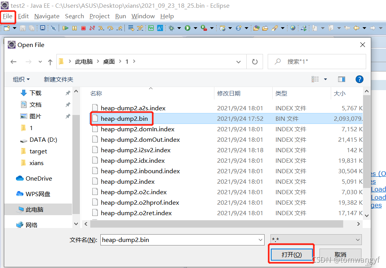Click the Save icon in the Eclipse toolbar
The height and width of the screenshot is (268, 386).
(x=23, y=28)
